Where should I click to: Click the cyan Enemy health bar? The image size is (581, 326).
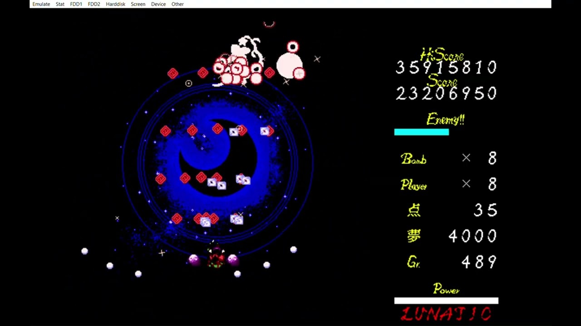[x=421, y=132]
